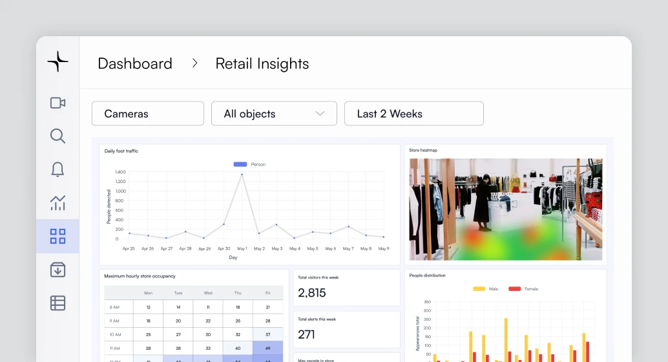Toggle the Male legend swatch
This screenshot has width=668, height=362.
(479, 289)
